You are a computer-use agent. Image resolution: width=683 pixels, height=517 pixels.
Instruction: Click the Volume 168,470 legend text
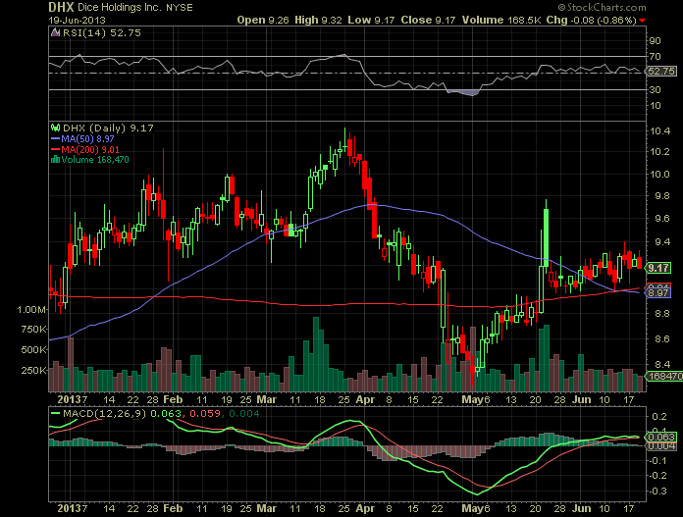pyautogui.click(x=95, y=159)
